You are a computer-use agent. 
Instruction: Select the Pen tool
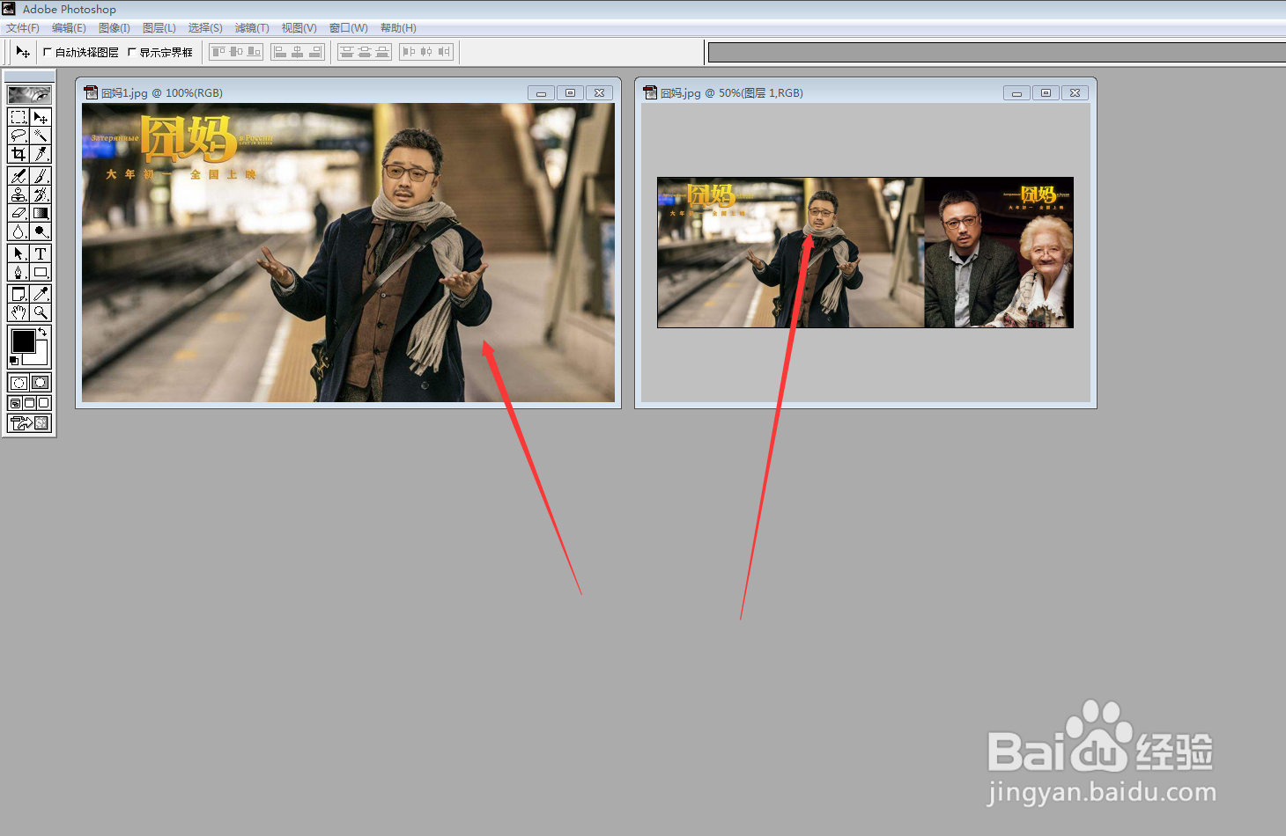pyautogui.click(x=18, y=272)
